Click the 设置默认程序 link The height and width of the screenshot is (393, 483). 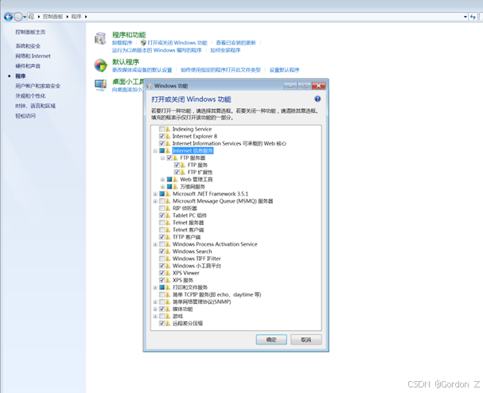(284, 70)
